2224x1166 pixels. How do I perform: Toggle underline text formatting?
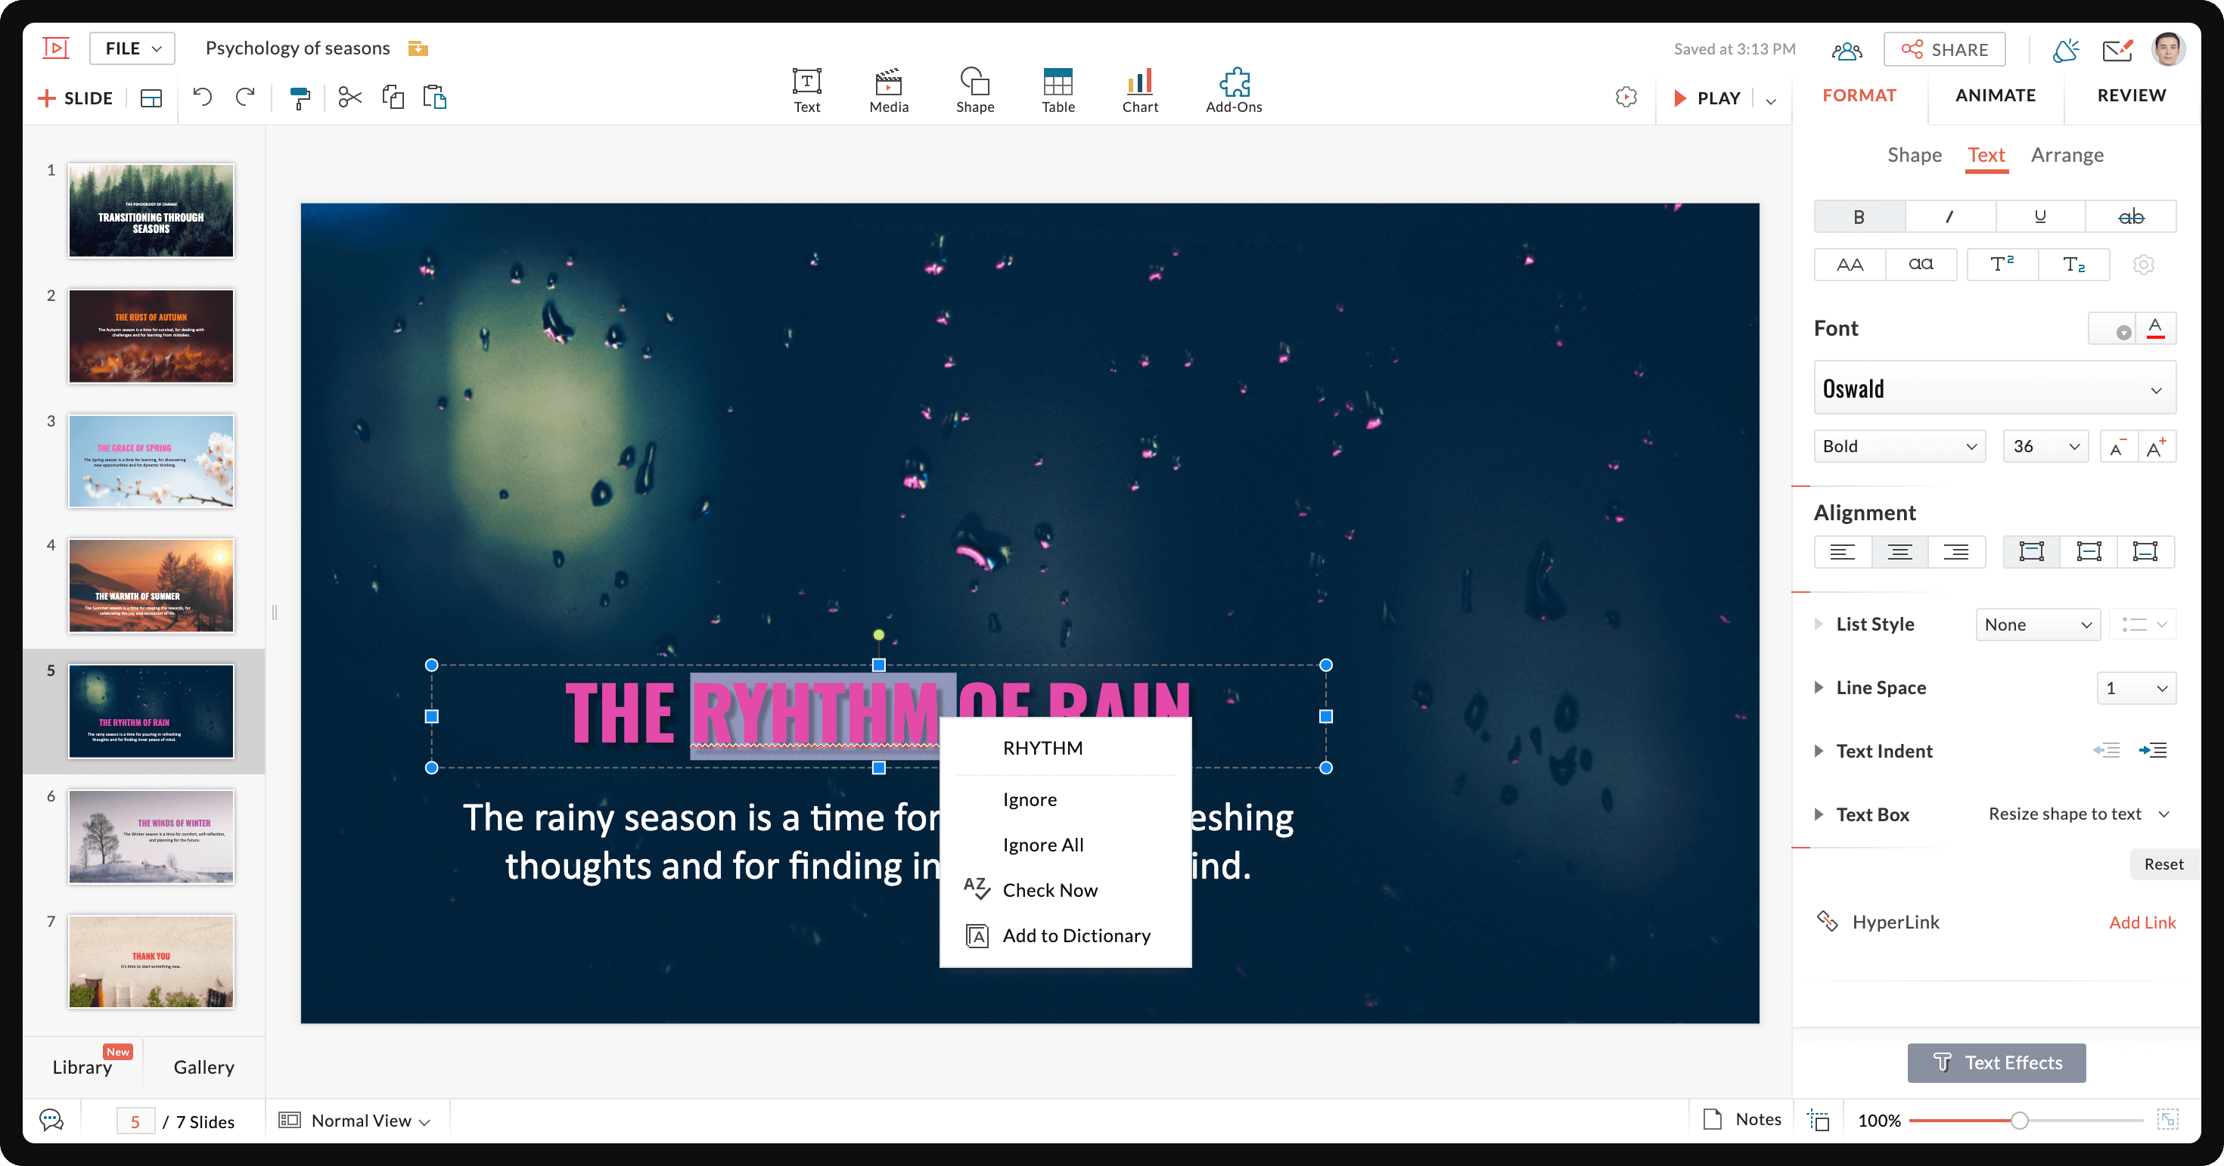pos(2039,216)
